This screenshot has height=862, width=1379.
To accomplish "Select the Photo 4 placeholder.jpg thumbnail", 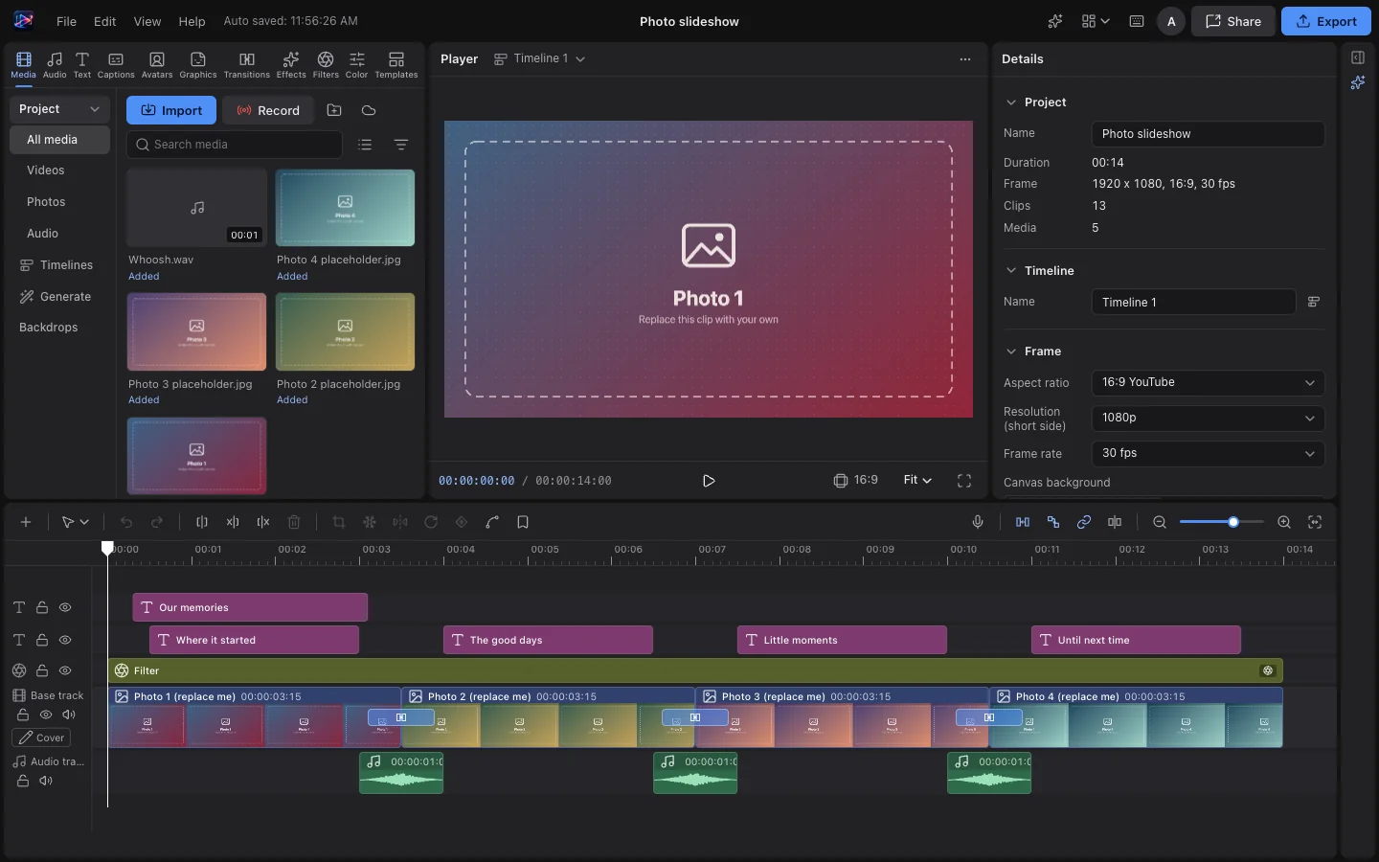I will coord(345,208).
